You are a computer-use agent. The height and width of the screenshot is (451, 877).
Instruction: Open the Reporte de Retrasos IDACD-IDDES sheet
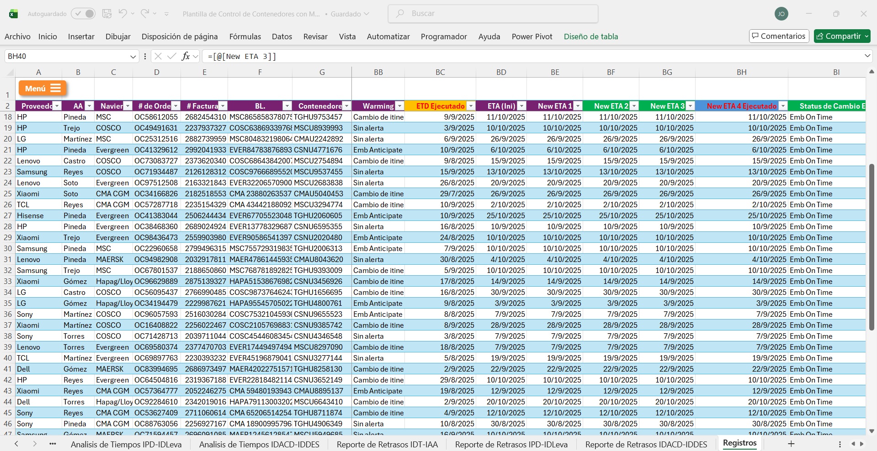pyautogui.click(x=646, y=444)
